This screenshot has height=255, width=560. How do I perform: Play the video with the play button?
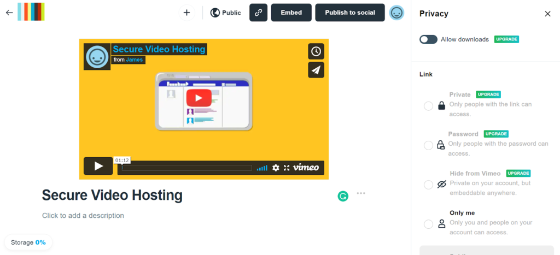click(98, 166)
